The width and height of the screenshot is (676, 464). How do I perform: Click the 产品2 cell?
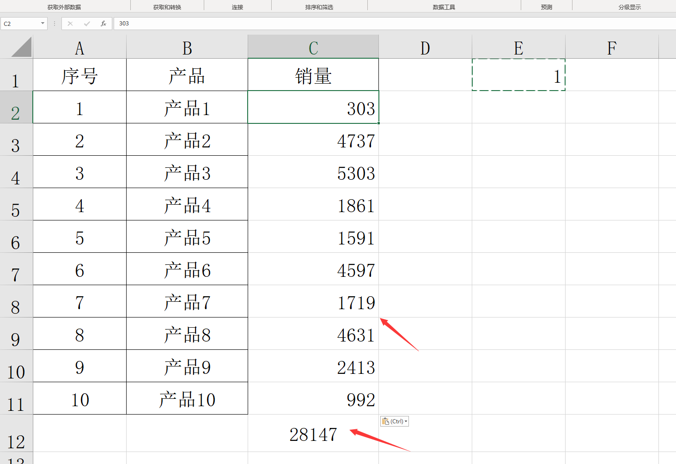[187, 140]
